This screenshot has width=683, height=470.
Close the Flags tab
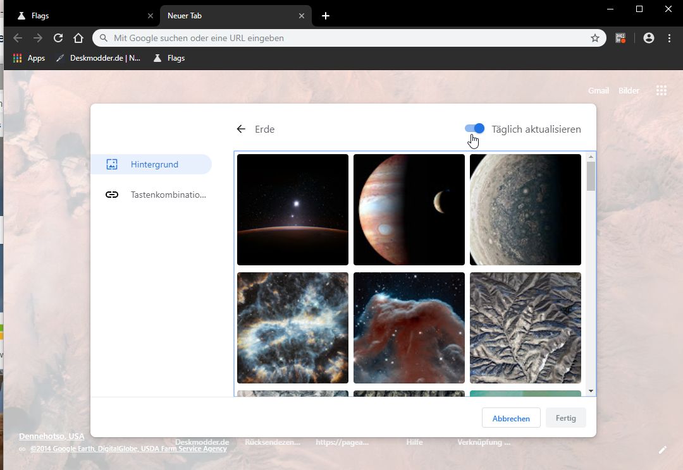pyautogui.click(x=151, y=16)
